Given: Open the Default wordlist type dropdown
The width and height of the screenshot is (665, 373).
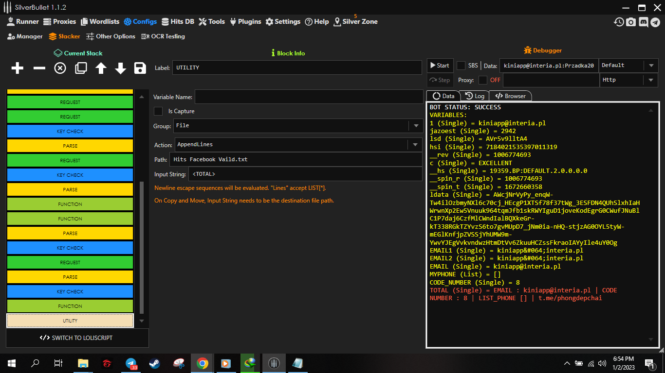Looking at the screenshot, I should 628,66.
